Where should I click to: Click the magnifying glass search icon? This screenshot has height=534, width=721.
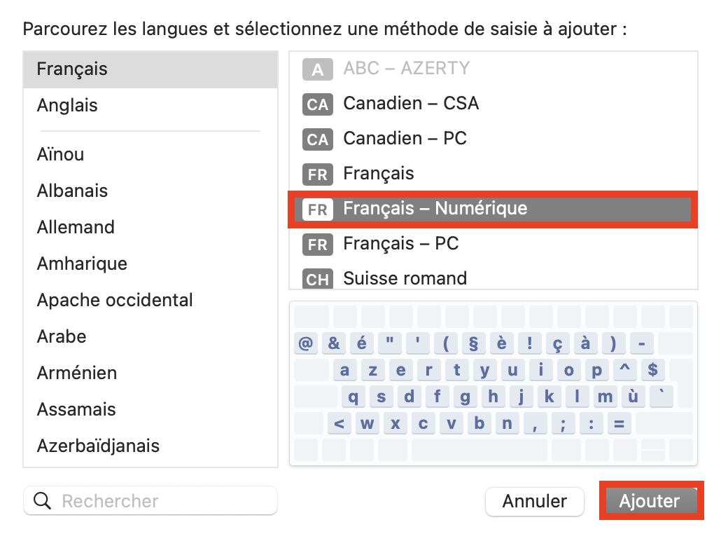43,501
